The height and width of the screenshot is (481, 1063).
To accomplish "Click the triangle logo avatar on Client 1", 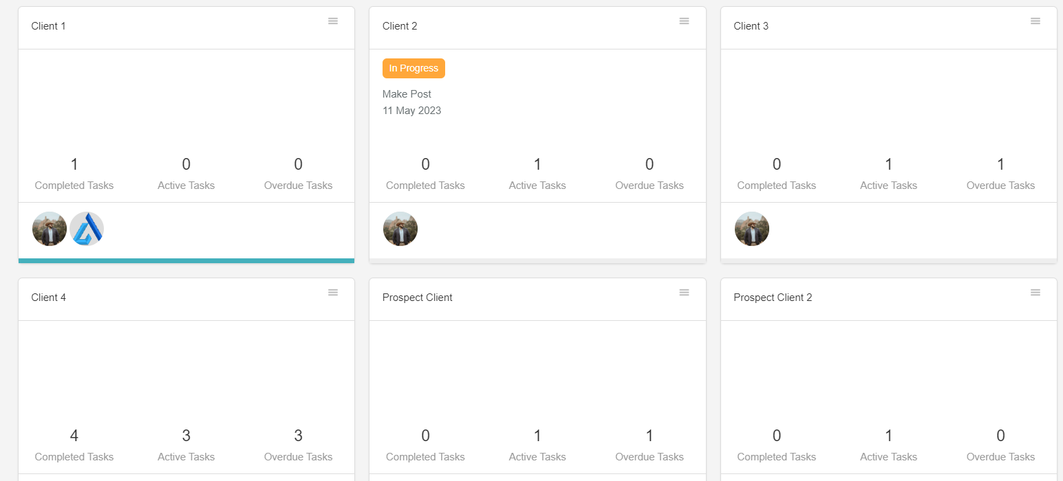I will (x=87, y=228).
